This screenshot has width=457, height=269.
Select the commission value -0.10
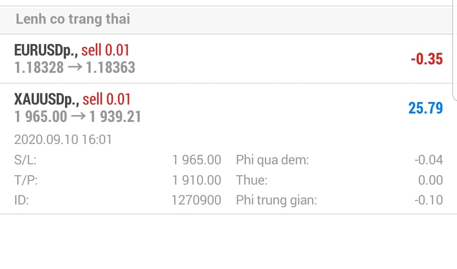pyautogui.click(x=428, y=200)
